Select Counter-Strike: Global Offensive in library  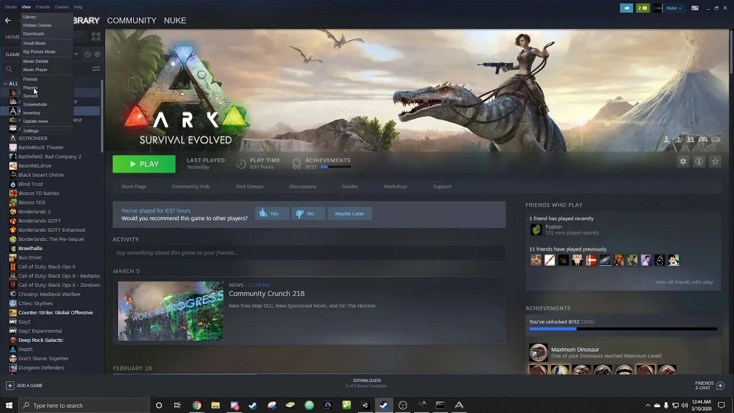[x=55, y=313]
